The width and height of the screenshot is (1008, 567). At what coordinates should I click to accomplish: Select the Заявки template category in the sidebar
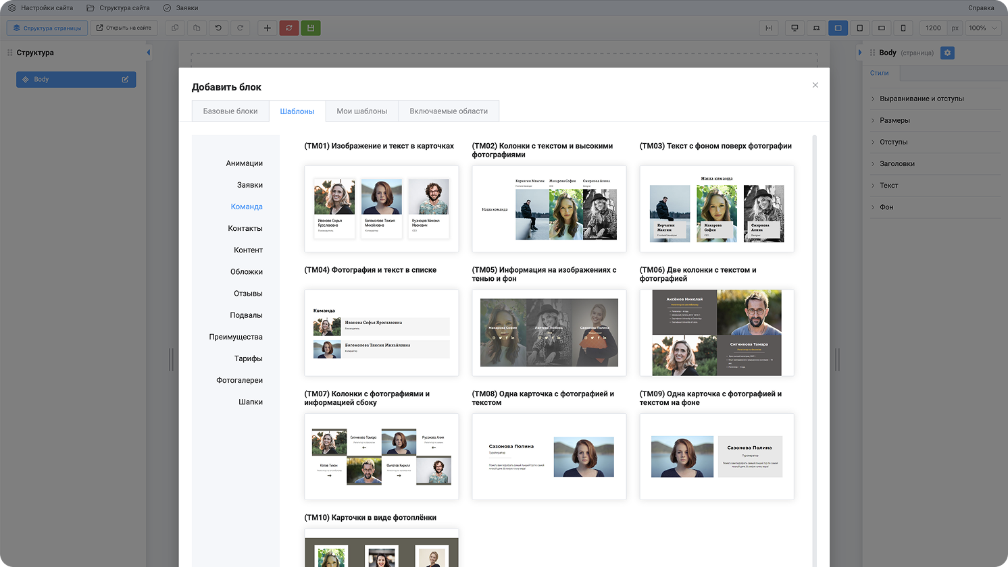click(250, 185)
